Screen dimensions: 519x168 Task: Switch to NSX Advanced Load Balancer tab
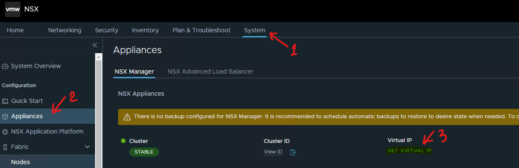(x=211, y=71)
